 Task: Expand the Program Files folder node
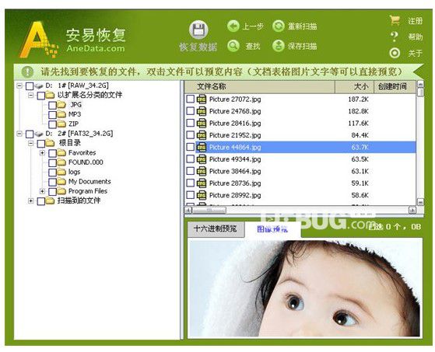point(42,191)
